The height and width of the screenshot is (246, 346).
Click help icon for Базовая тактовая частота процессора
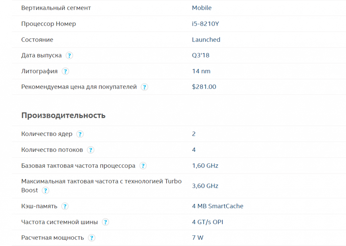coord(143,166)
